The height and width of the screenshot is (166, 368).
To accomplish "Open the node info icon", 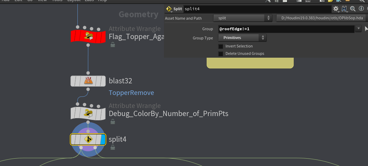I will click(361, 8).
